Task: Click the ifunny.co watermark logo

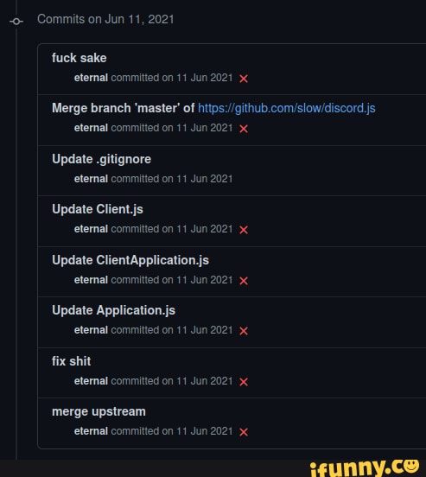Action: tap(365, 467)
